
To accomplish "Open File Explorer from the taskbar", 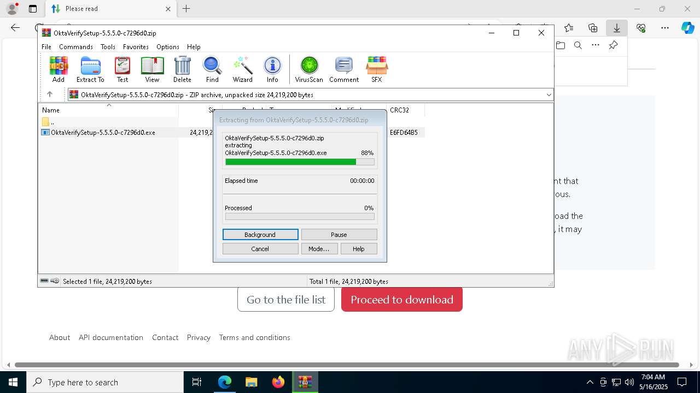I will pos(251,382).
